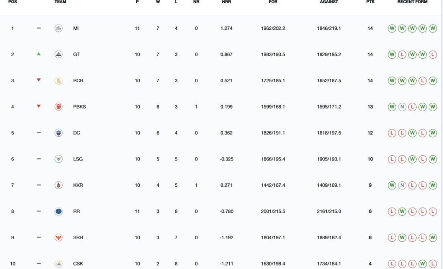Click PBKS's red position-down arrow
Viewport: 443px width, 269px height.
39,106
